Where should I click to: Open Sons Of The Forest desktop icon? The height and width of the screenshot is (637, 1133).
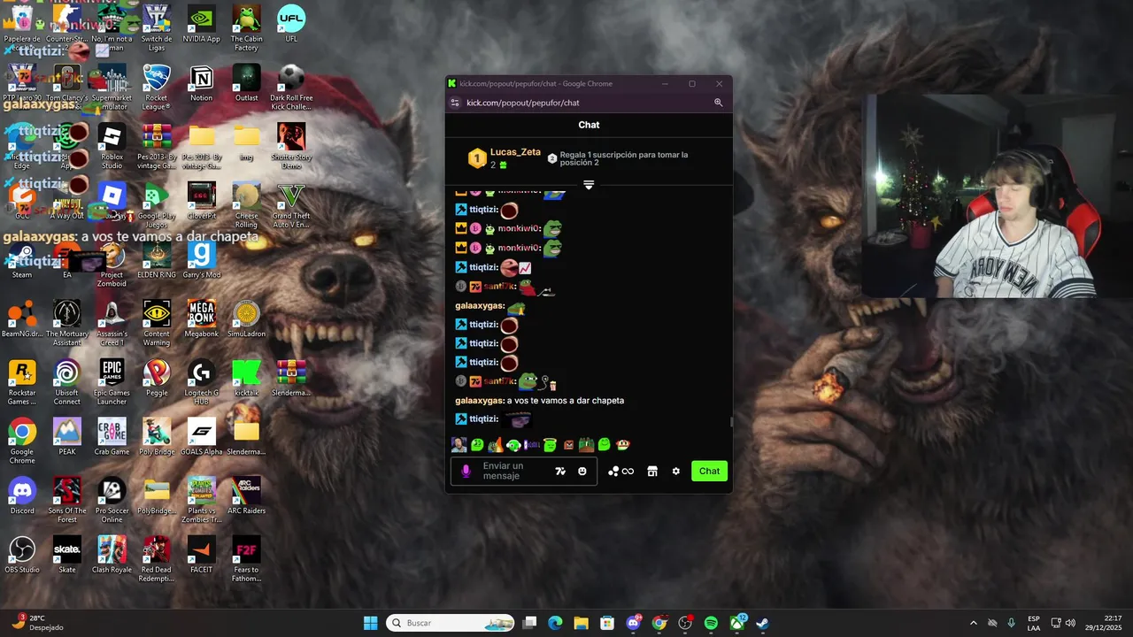(67, 500)
